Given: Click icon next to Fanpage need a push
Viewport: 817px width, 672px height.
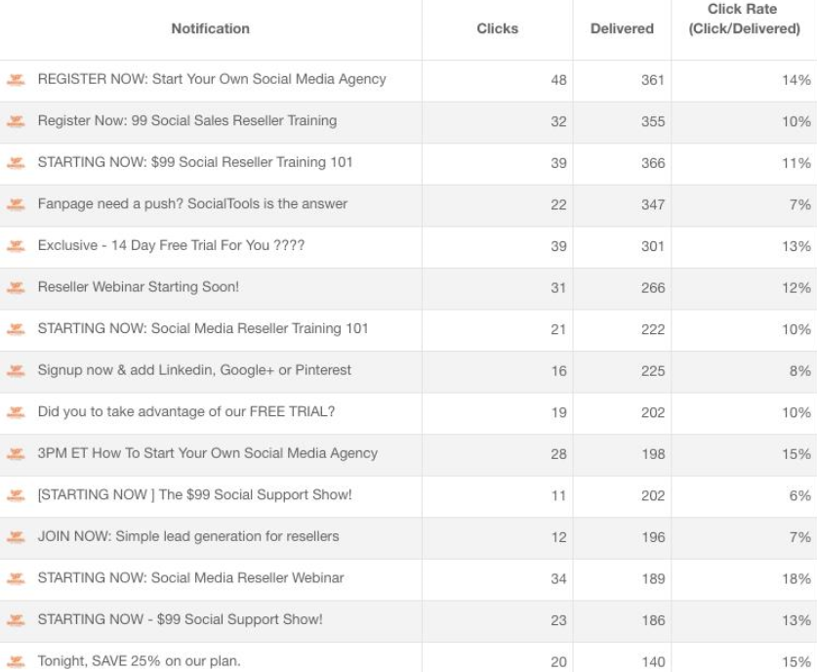Looking at the screenshot, I should (x=16, y=204).
